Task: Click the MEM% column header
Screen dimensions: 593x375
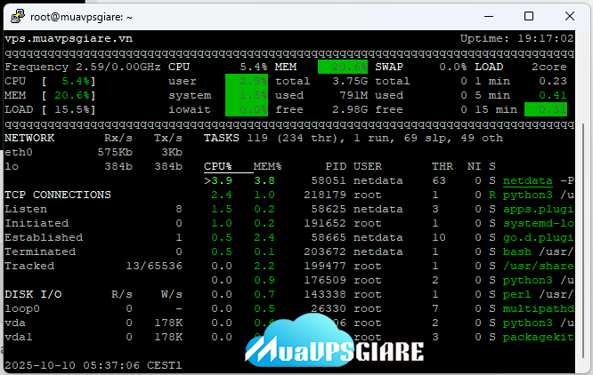Action: [268, 166]
